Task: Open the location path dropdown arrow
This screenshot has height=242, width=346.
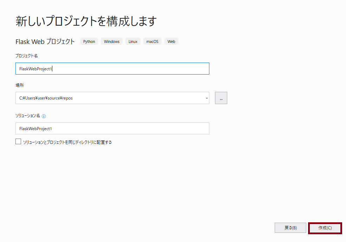Action: [207, 98]
